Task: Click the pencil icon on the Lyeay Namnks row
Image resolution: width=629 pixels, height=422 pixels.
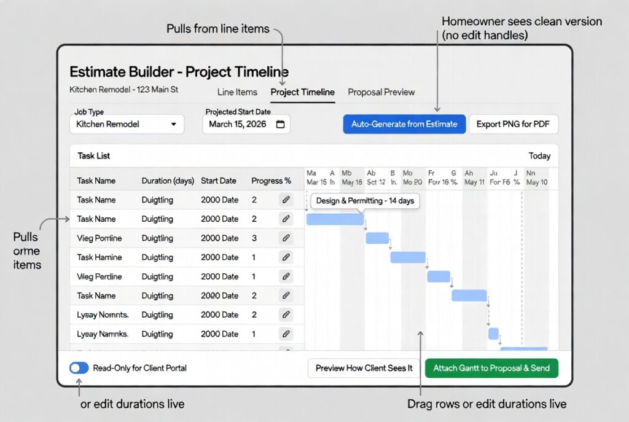Action: (286, 334)
